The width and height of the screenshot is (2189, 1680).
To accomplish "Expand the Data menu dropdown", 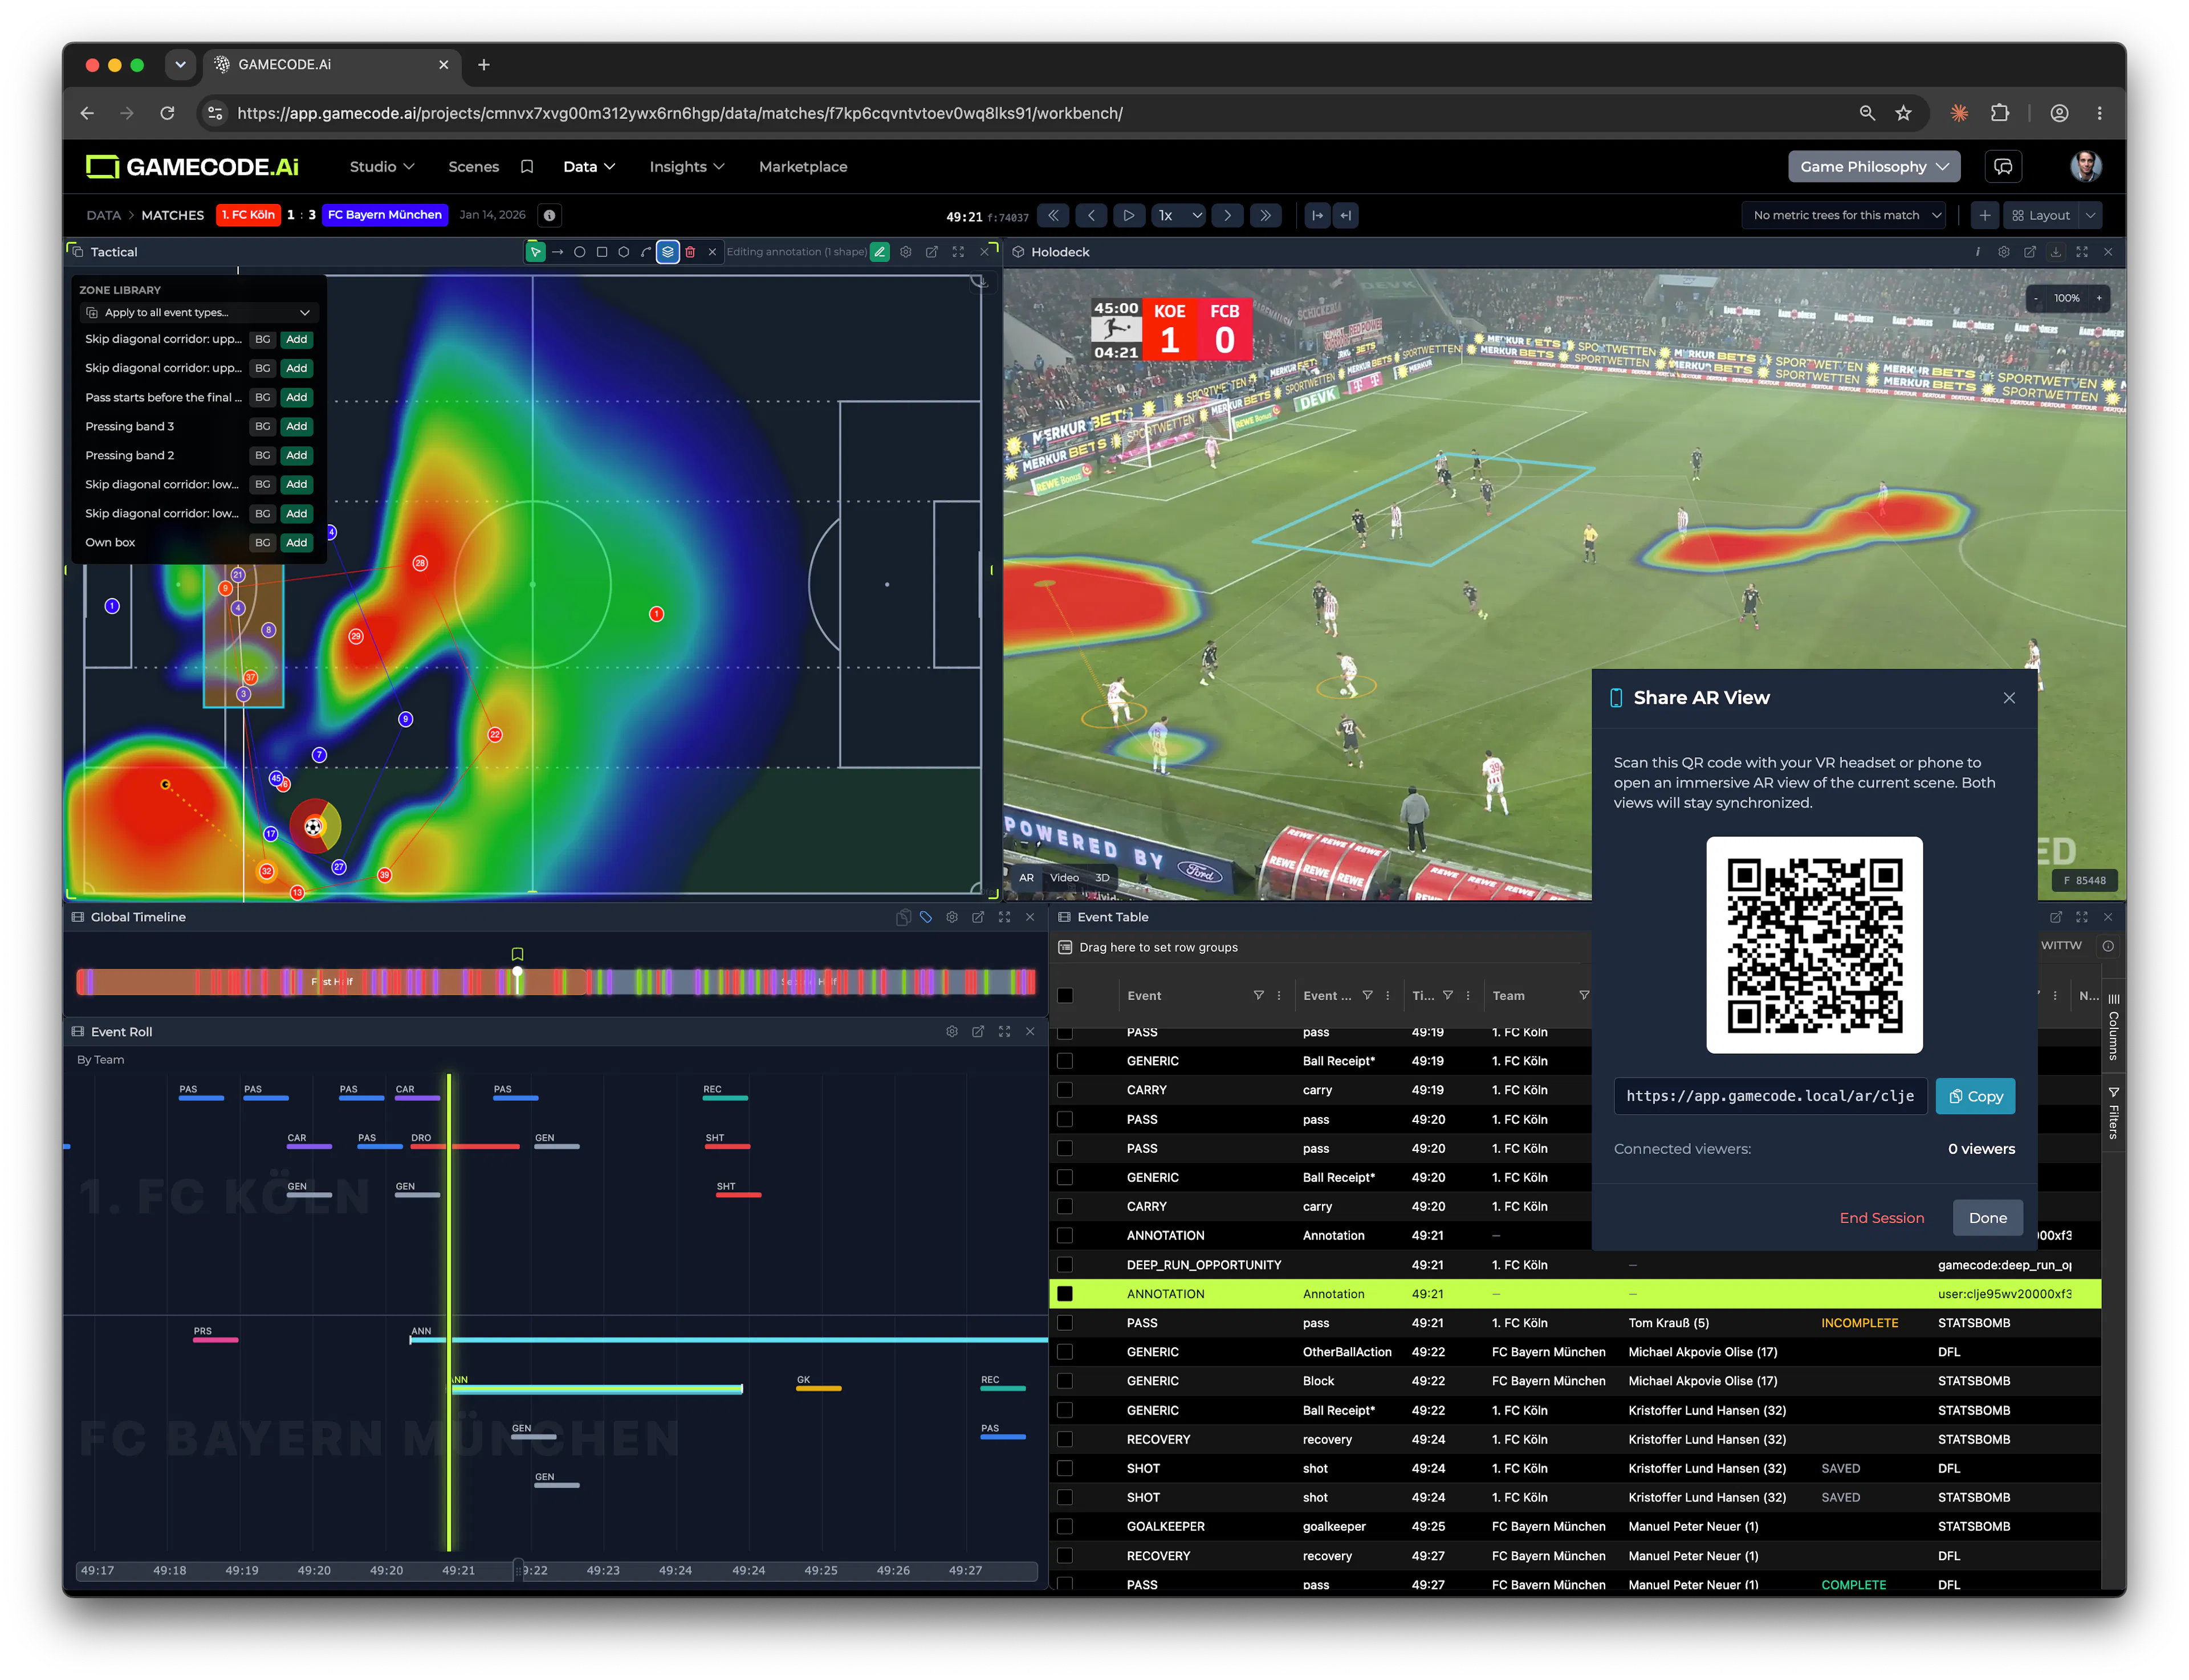I will point(588,166).
